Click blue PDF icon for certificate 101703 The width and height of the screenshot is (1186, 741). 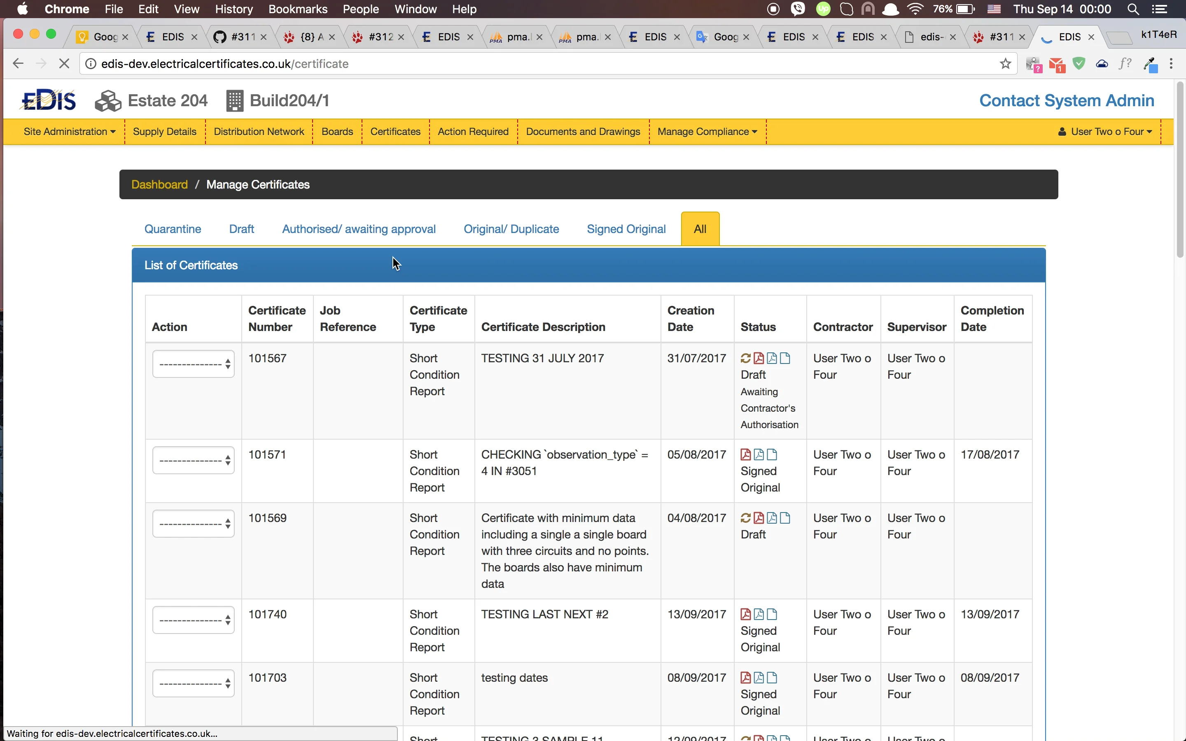point(759,678)
